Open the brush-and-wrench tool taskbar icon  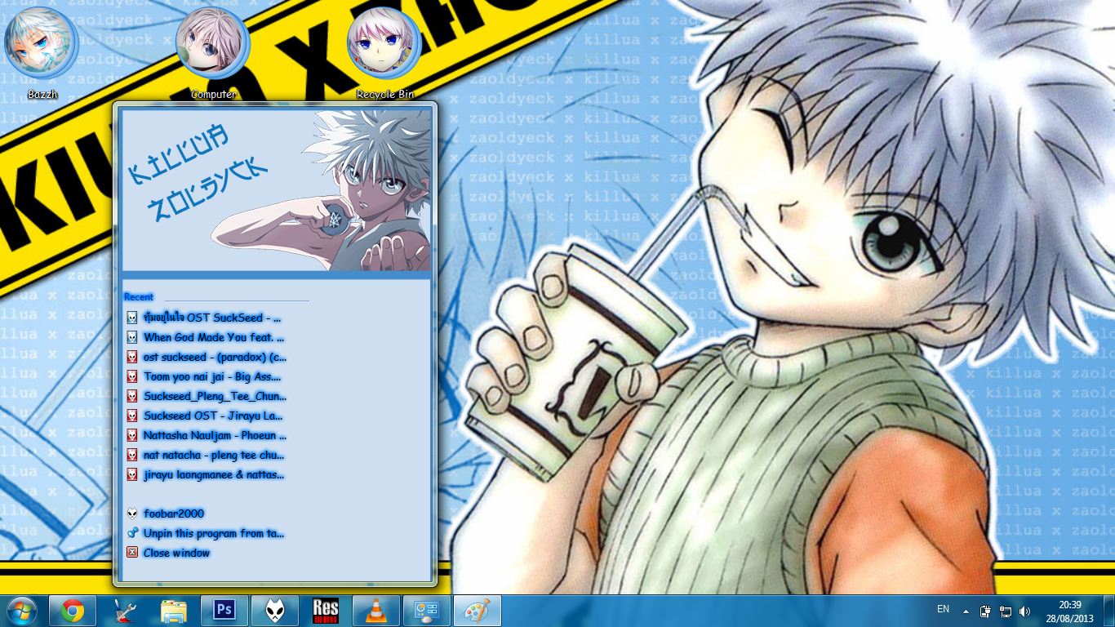click(x=123, y=611)
